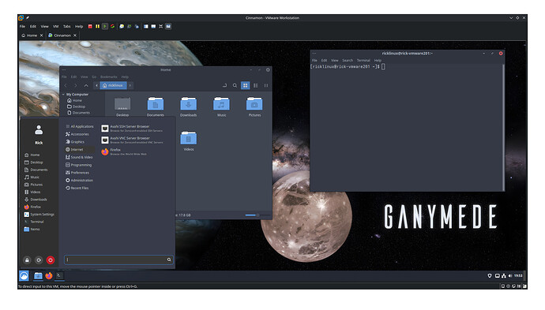
Task: Open Nemo from menu favorites sidebar
Action: pyautogui.click(x=32, y=230)
